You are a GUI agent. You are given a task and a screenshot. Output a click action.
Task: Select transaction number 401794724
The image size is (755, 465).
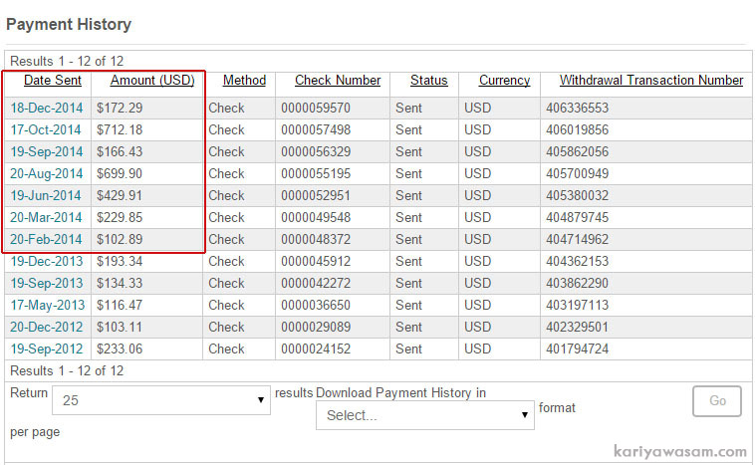pyautogui.click(x=578, y=349)
